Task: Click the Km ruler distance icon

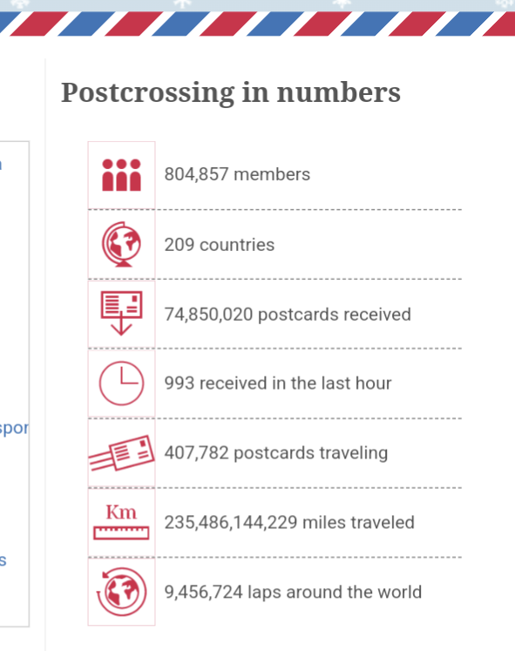Action: [x=121, y=522]
